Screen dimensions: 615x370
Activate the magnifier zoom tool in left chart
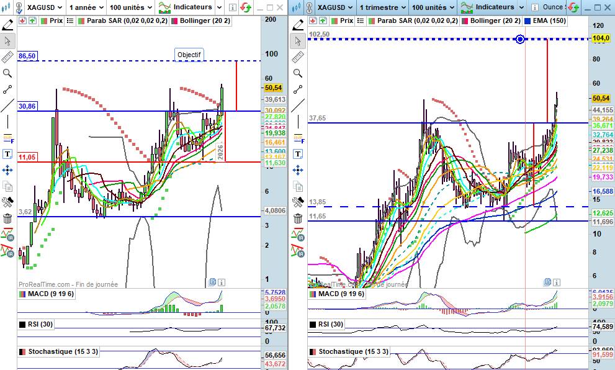[7, 73]
